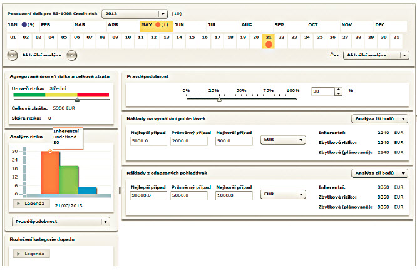Click the green bar in the risk chart
Viewport: 417px width, 270px height.
coord(69,180)
